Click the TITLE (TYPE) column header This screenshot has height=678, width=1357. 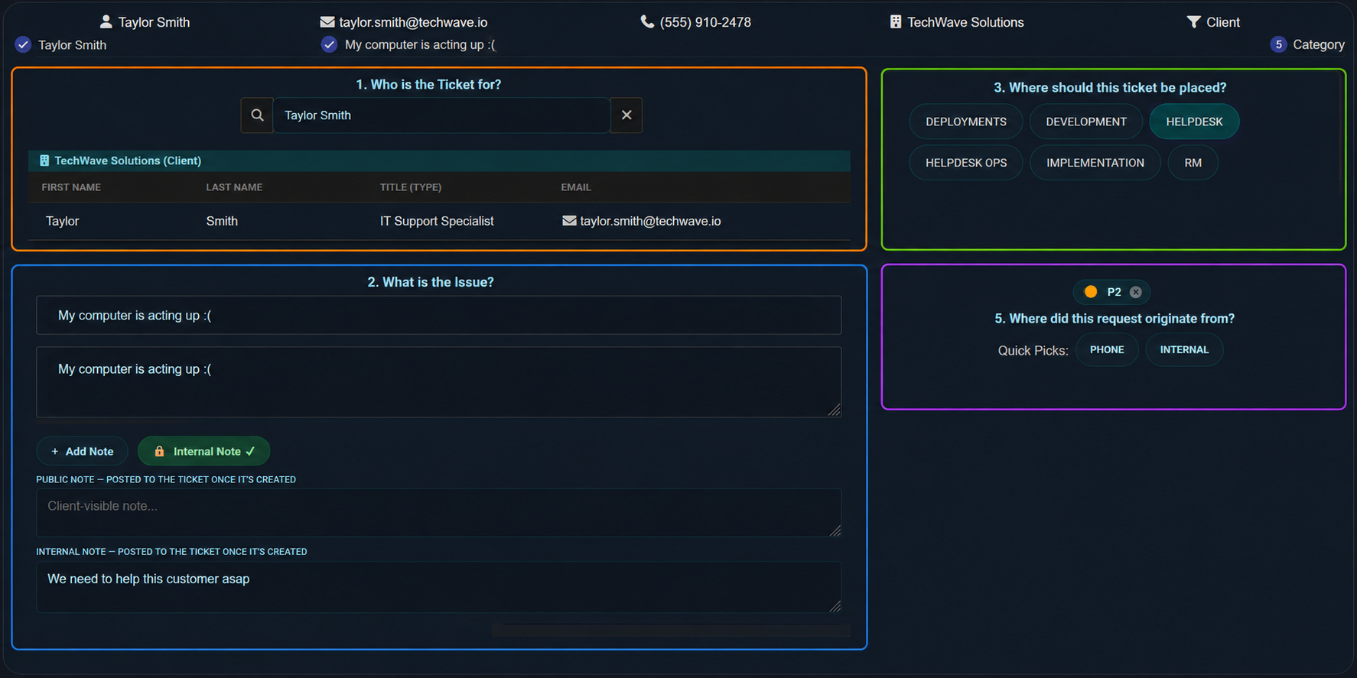coord(411,187)
